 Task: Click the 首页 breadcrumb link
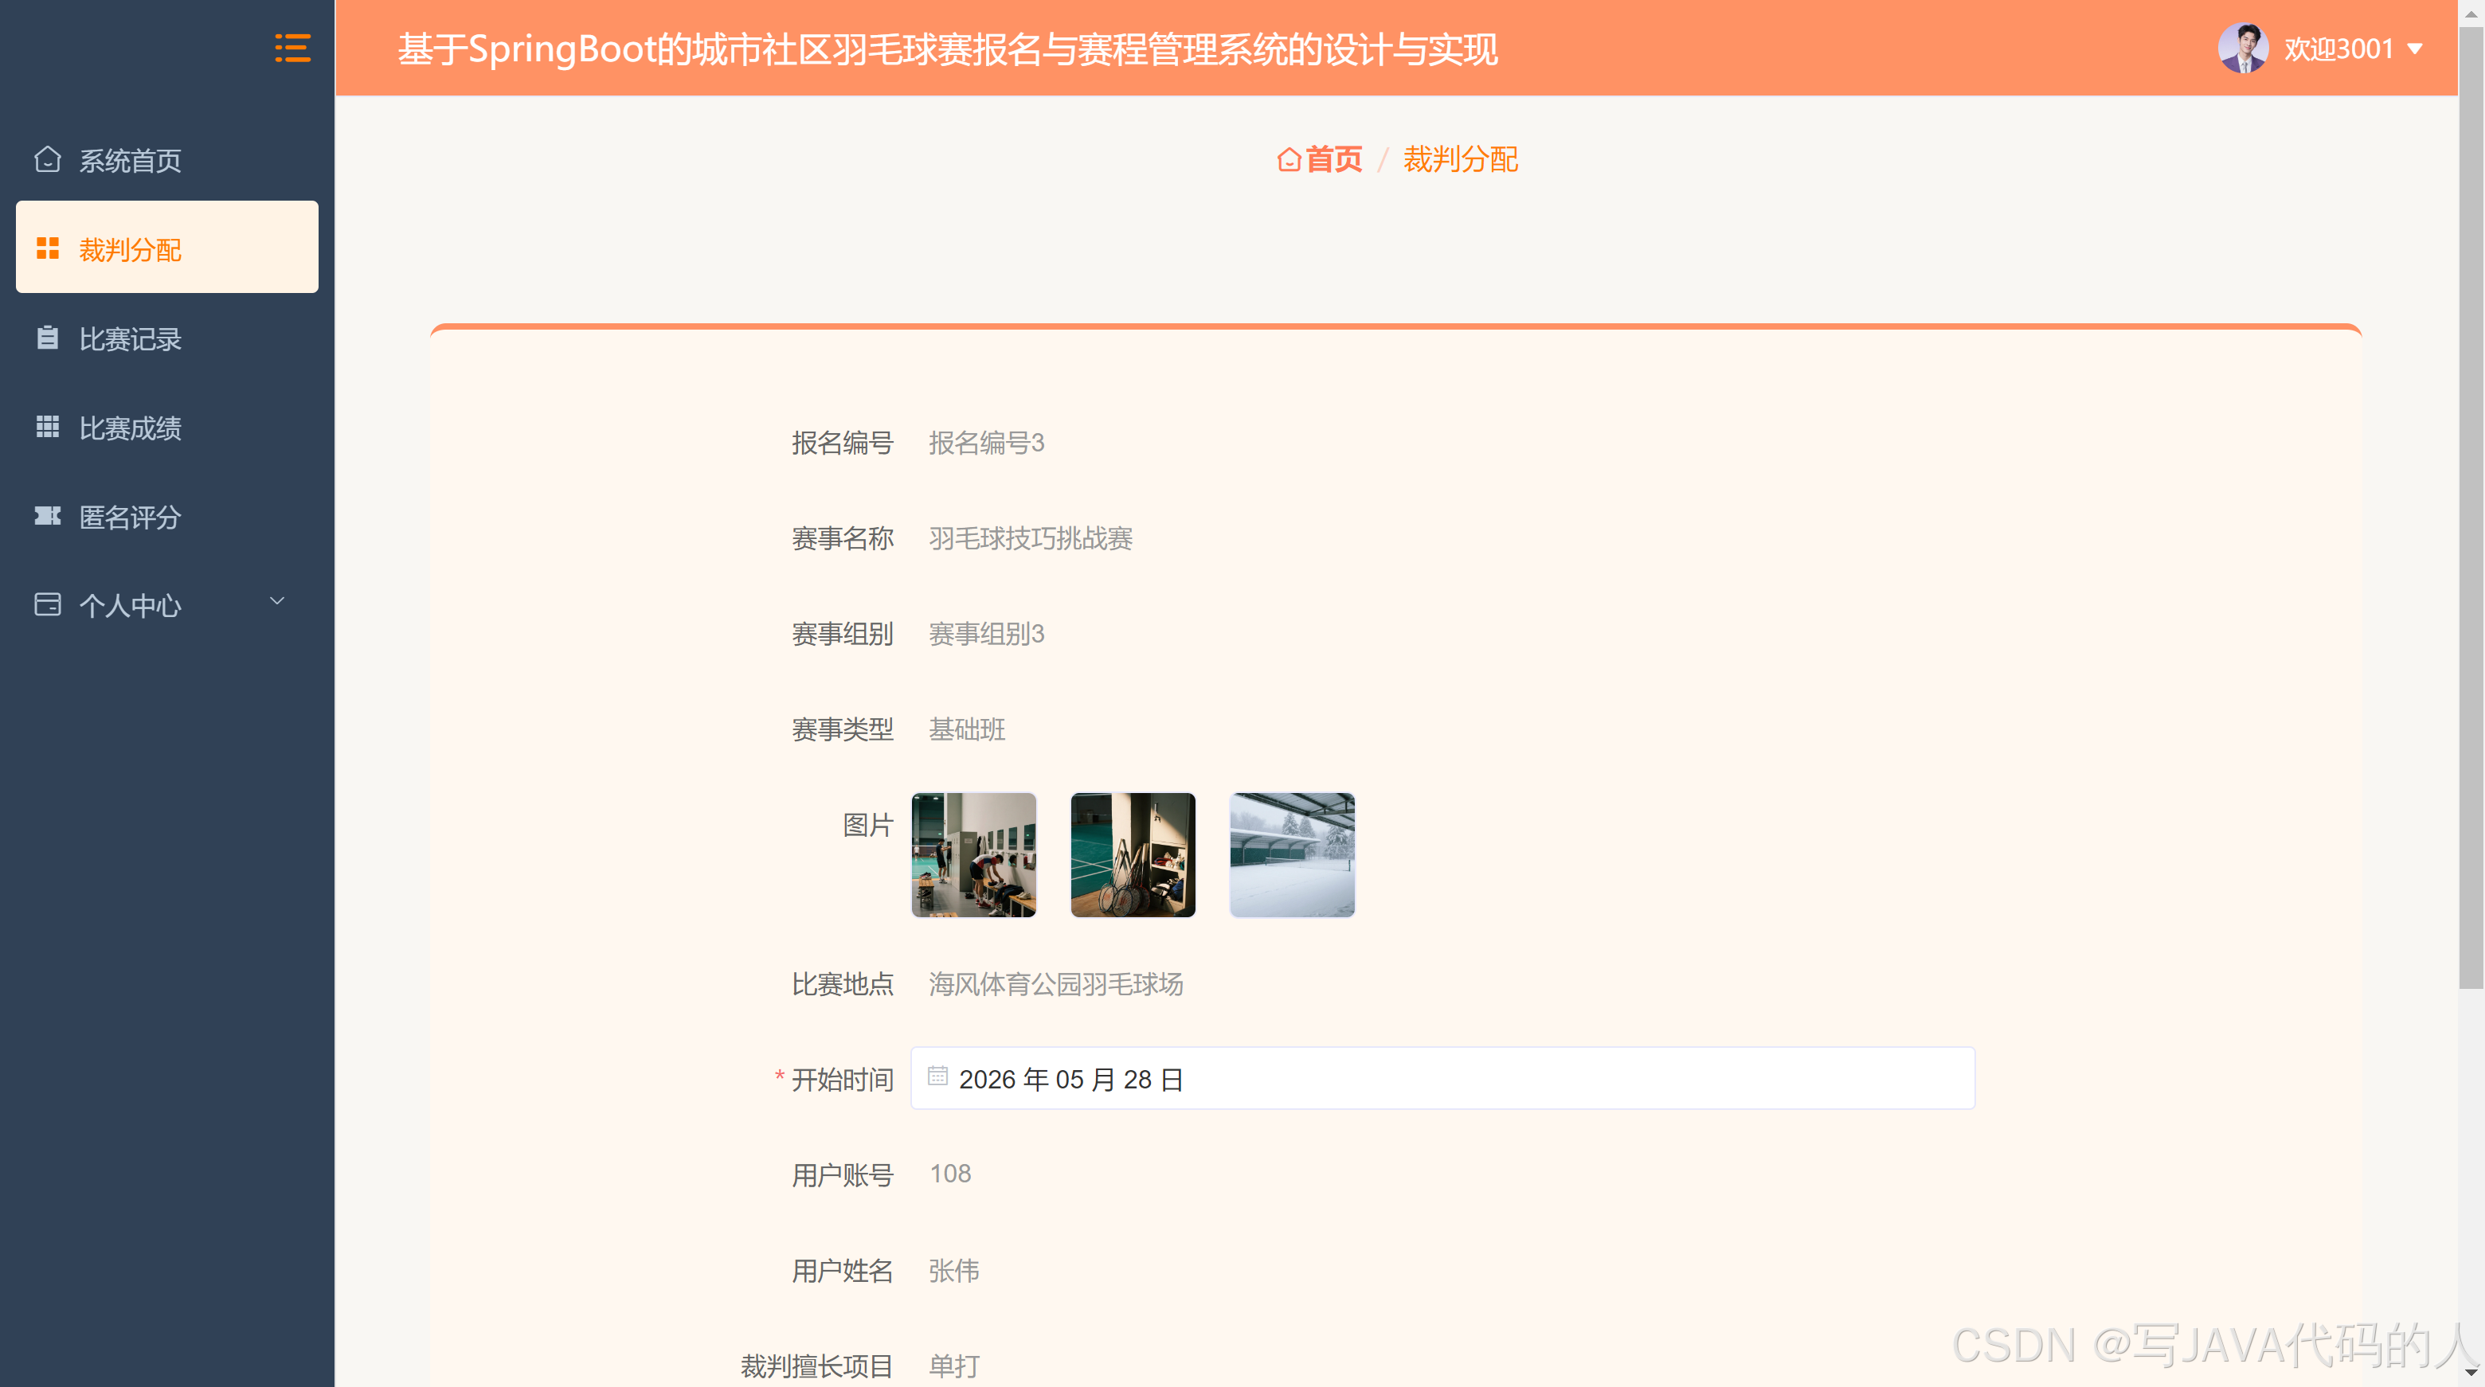click(1333, 159)
